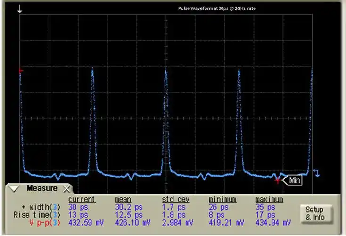Click the 'std dev' column header

point(175,199)
